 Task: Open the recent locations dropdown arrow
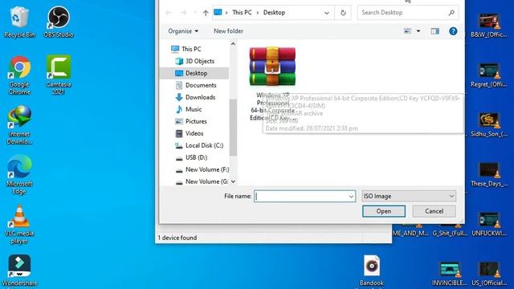[x=195, y=13]
